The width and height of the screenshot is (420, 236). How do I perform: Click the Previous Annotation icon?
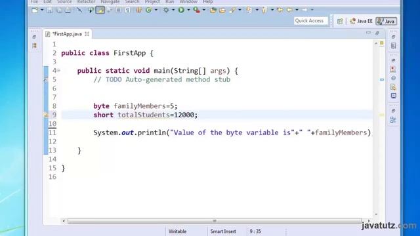(264, 10)
